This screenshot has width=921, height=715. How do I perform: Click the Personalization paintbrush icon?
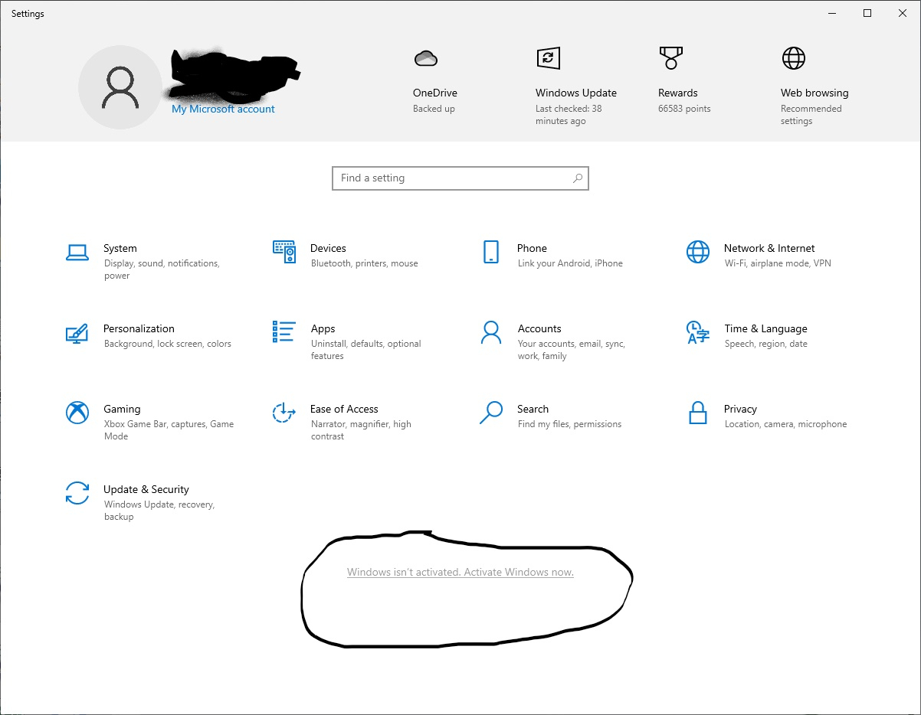point(77,333)
